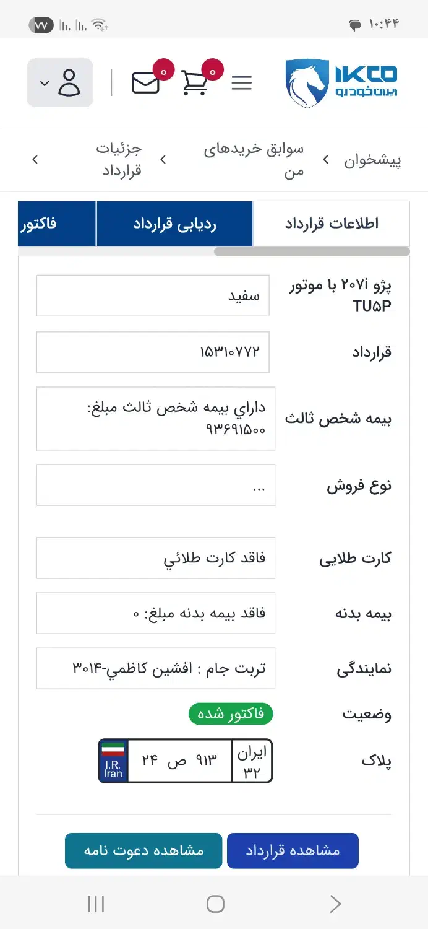Click the مشاهده دعوت نامه button

pyautogui.click(x=143, y=850)
